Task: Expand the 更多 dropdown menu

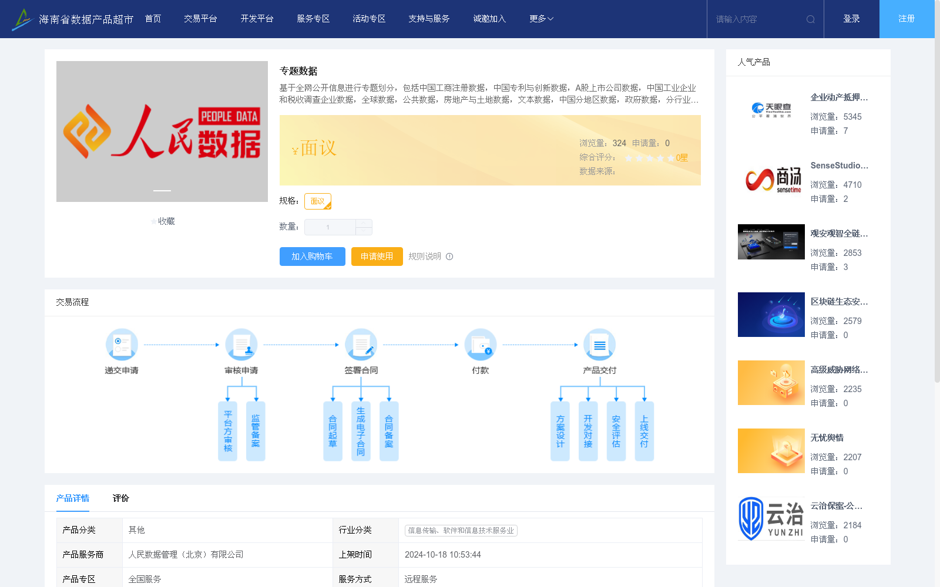Action: click(x=541, y=19)
